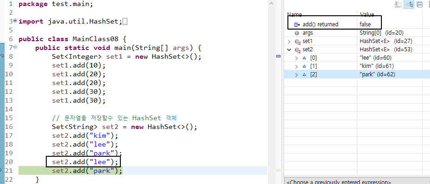Click the Value column header
Screen dimensions: 430x184
pyautogui.click(x=367, y=14)
